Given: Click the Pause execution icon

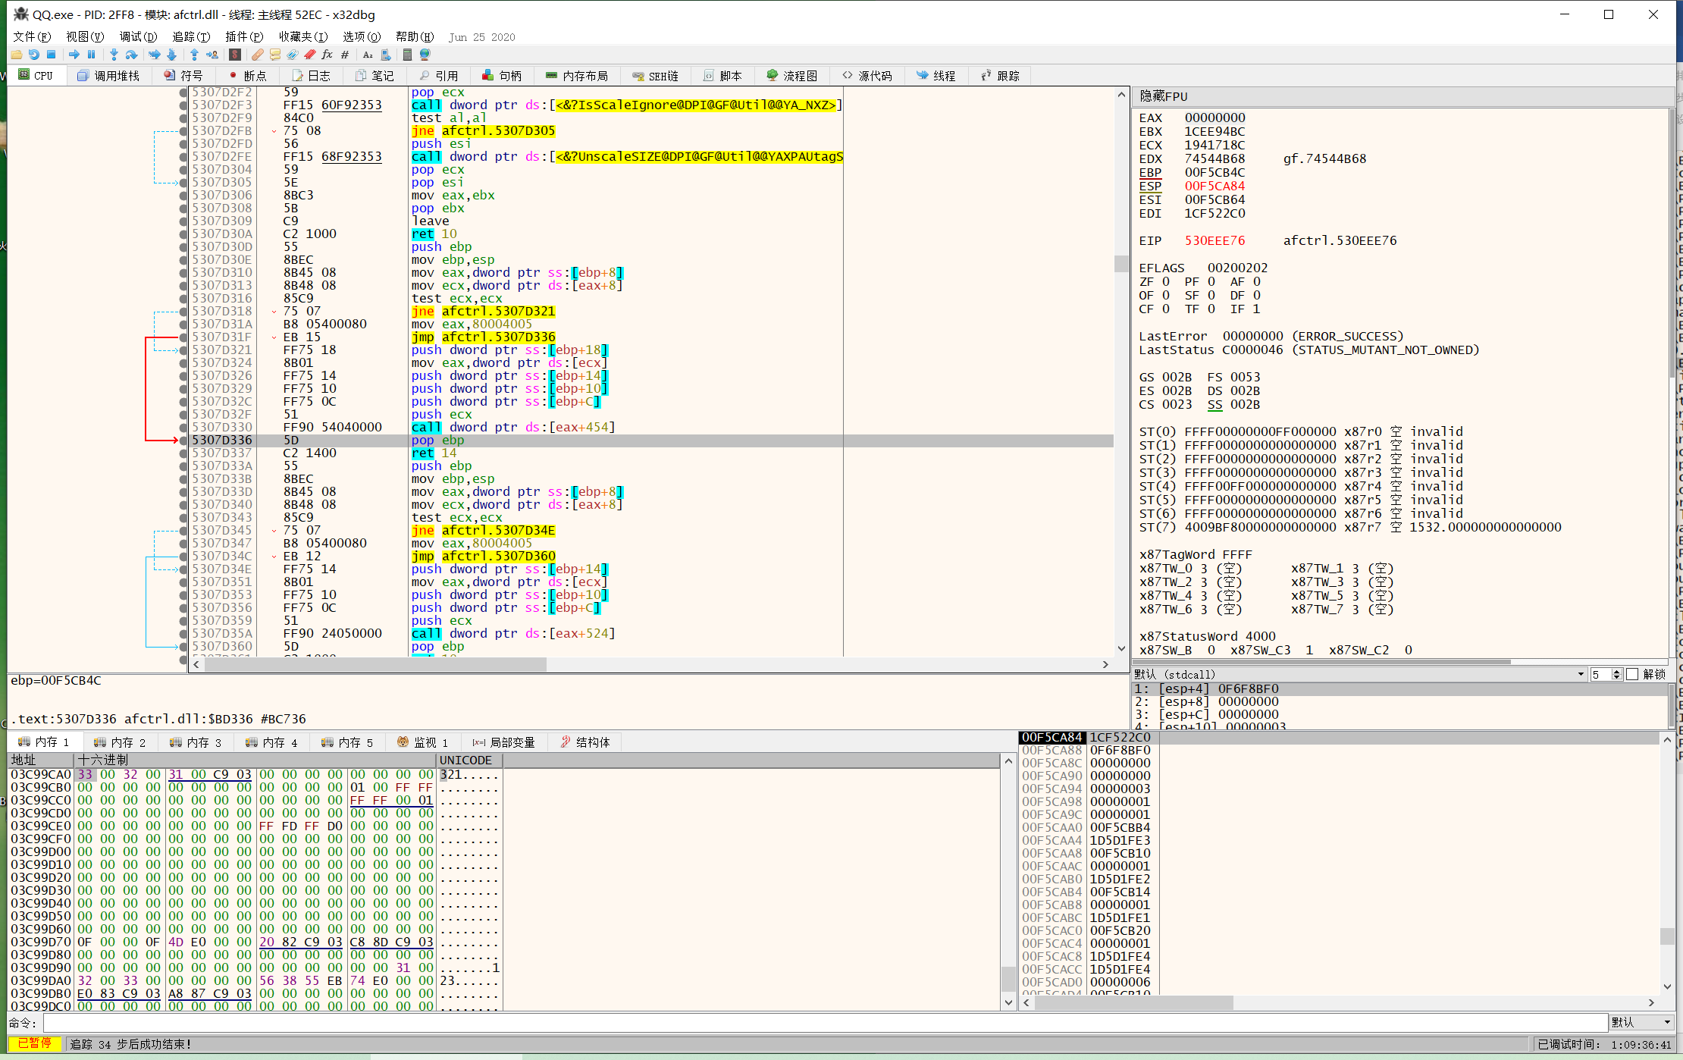Looking at the screenshot, I should pyautogui.click(x=91, y=55).
